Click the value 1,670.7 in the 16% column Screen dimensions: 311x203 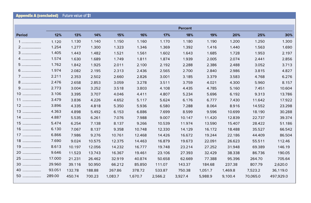pos(136,176)
